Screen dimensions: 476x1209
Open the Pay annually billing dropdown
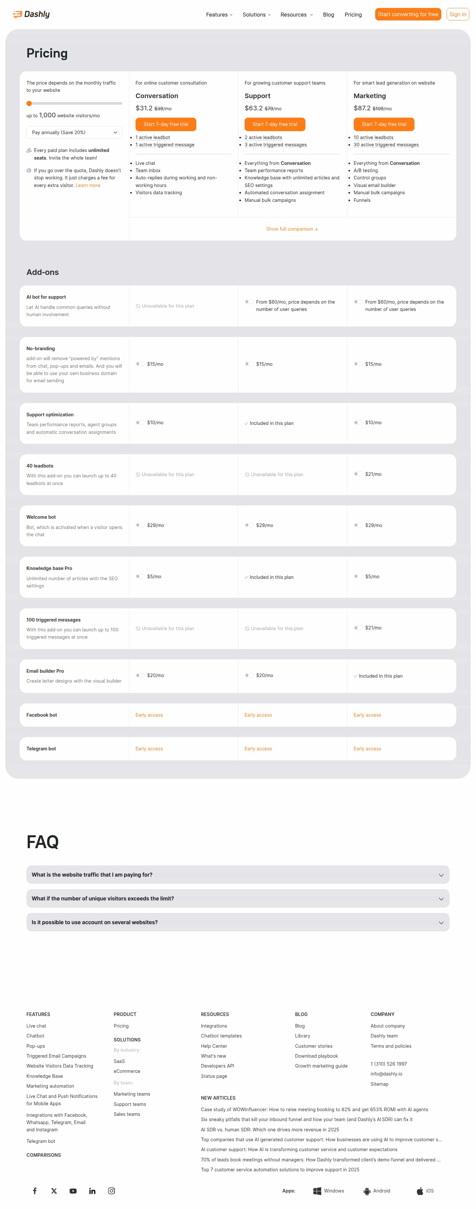coord(74,132)
